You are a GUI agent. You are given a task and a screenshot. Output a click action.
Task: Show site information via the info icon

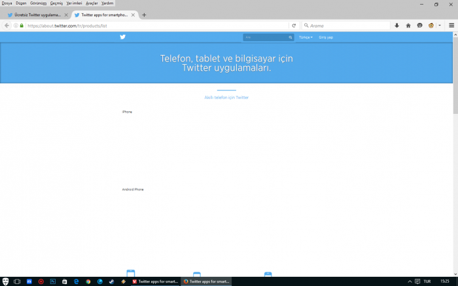(16, 26)
